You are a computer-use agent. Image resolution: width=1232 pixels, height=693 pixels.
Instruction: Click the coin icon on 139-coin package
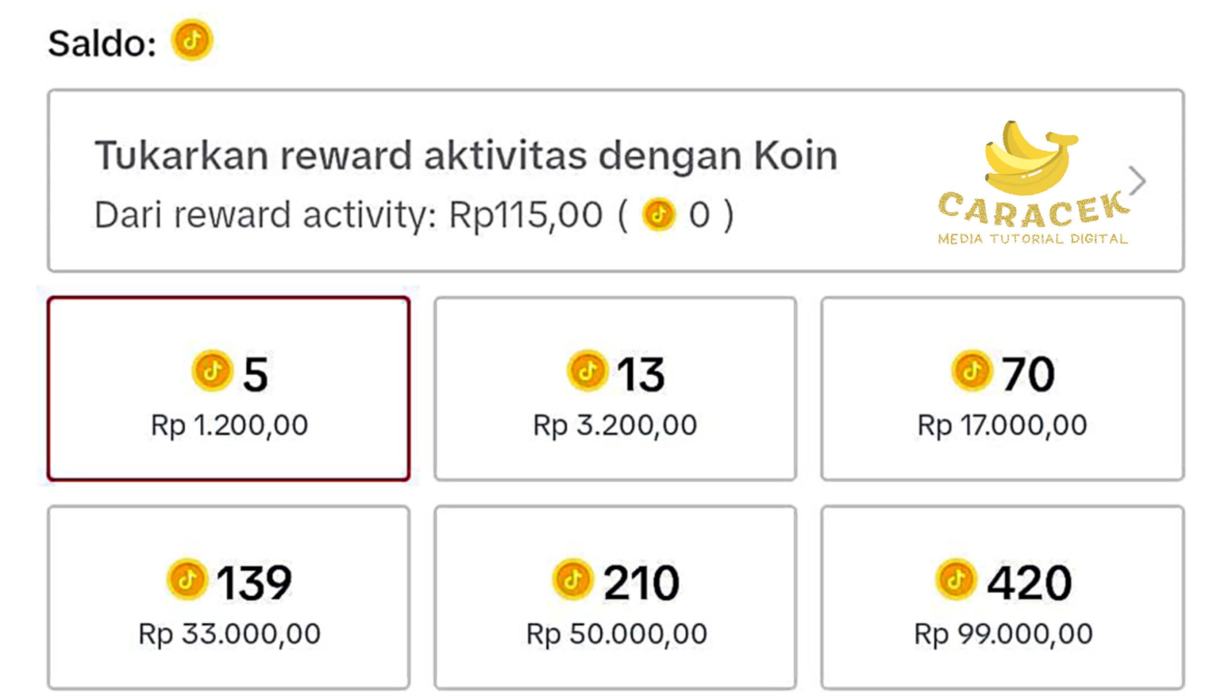[x=187, y=579]
